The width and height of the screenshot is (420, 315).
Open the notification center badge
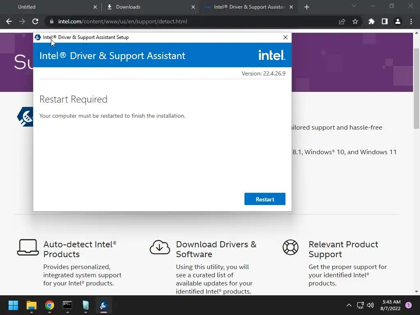coord(409,305)
